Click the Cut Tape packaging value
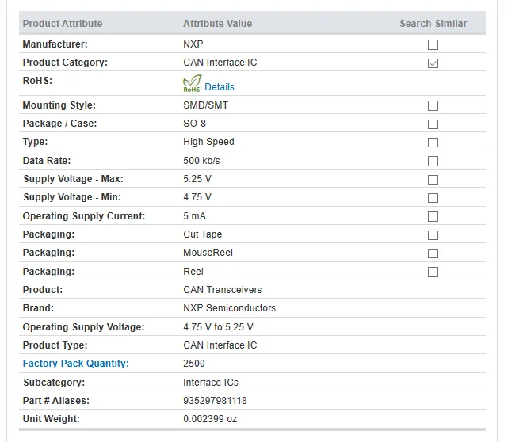Screen dimensions: 508x442 [x=203, y=234]
